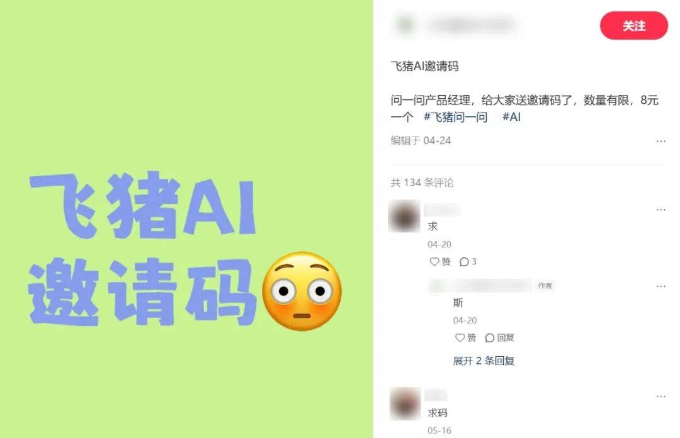Screen dimensions: 680x438
Task: Open more options on author reply 斯
Action: [x=660, y=286]
